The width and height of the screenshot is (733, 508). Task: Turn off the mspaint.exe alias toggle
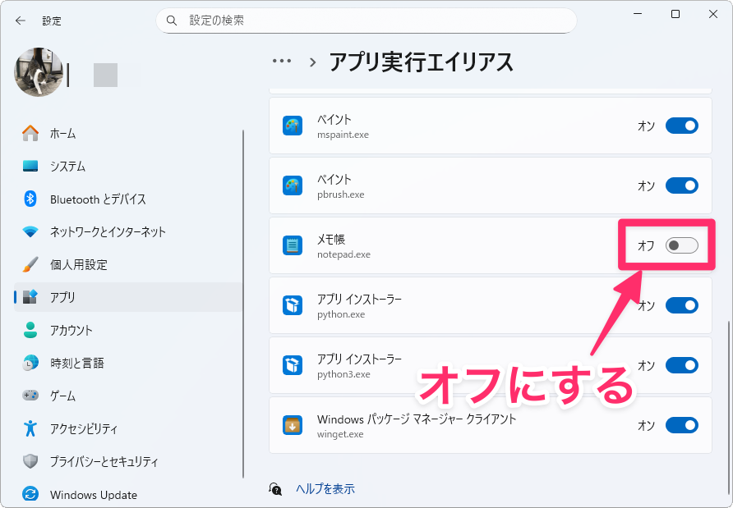[x=681, y=126]
